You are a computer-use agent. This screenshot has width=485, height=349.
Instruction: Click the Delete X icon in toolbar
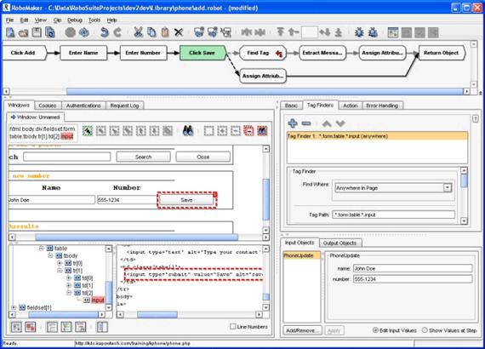(179, 32)
